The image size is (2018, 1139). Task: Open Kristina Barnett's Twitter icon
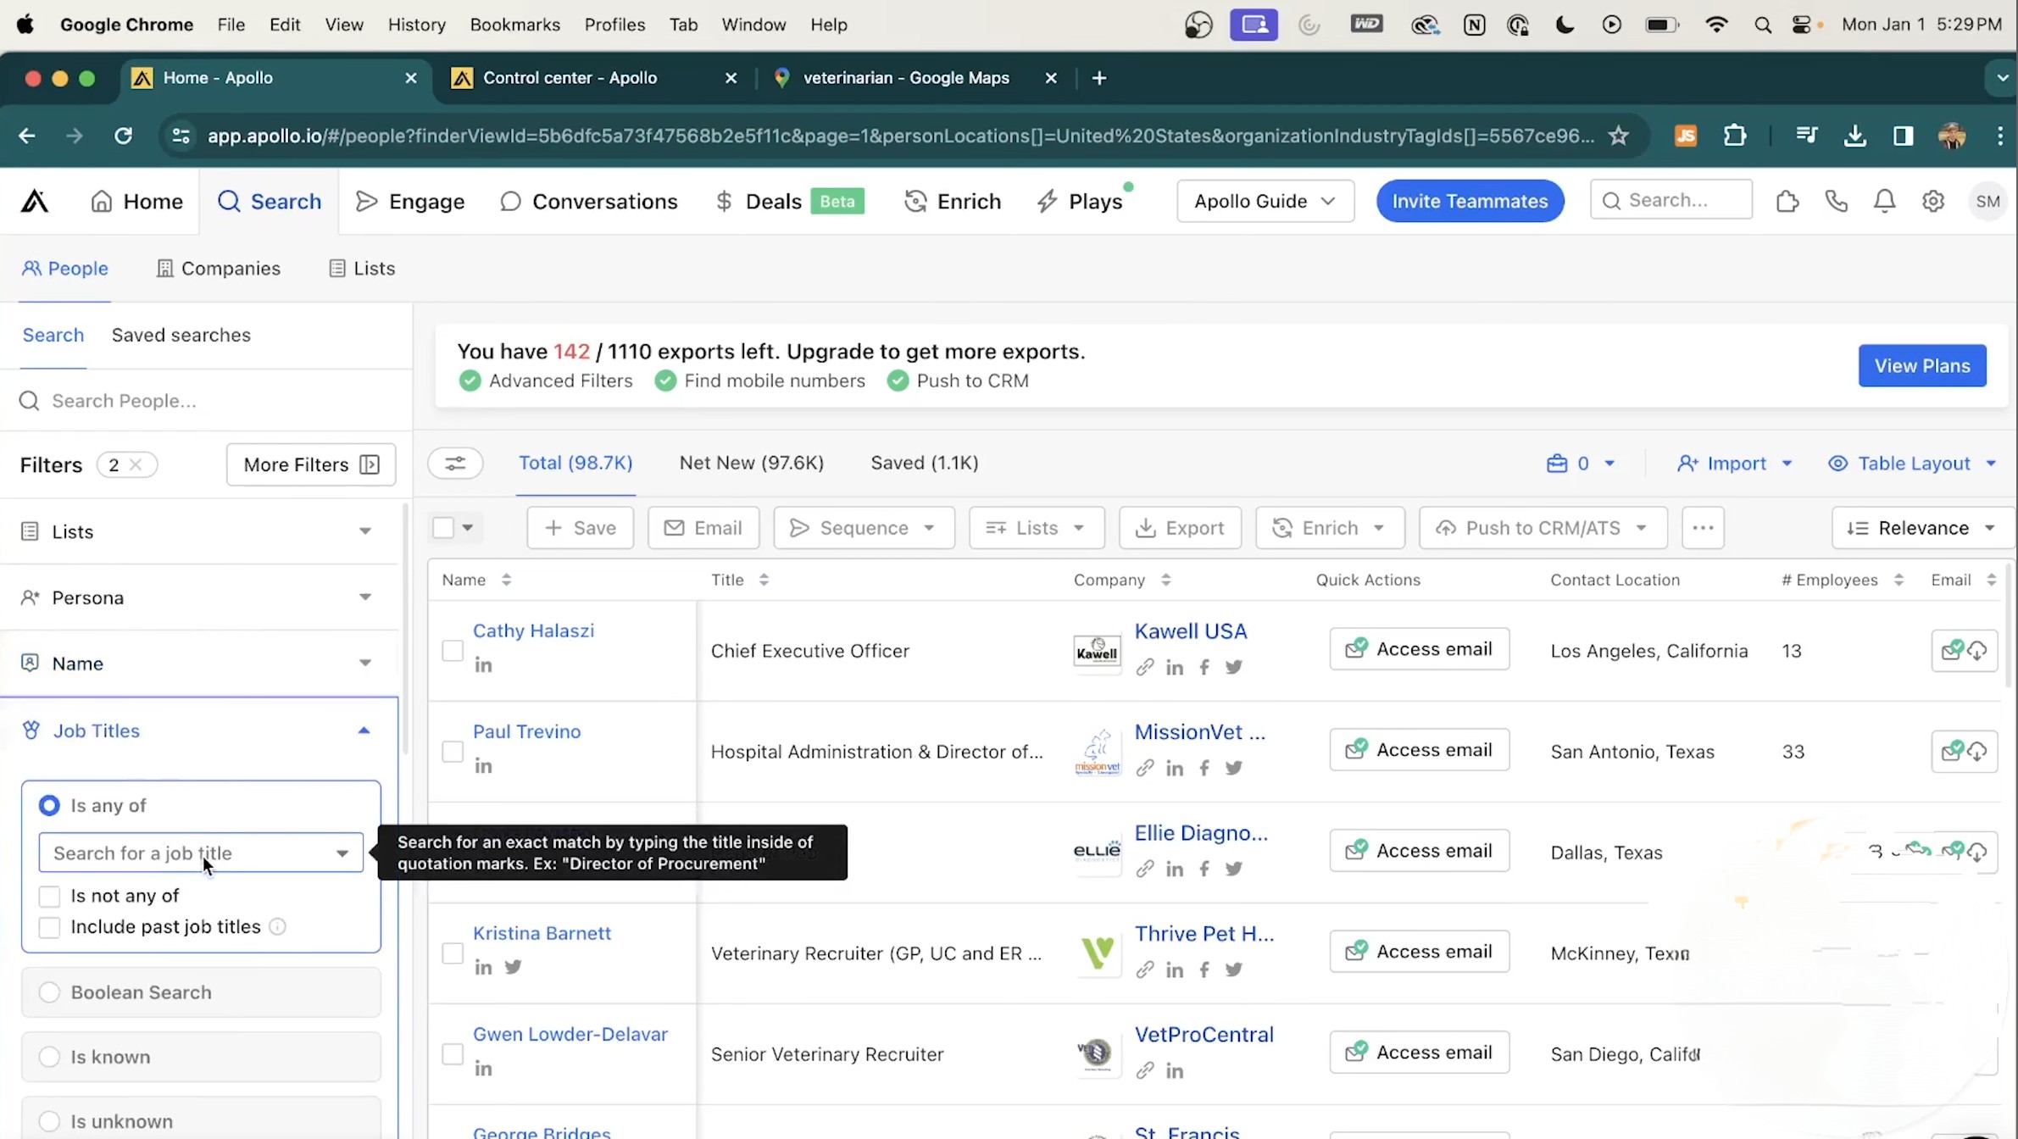point(513,967)
